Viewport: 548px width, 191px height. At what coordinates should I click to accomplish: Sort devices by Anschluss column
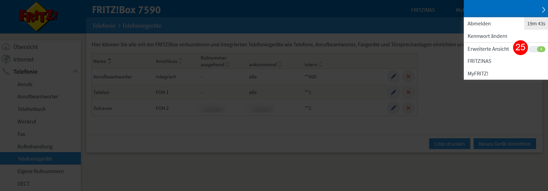[169, 61]
